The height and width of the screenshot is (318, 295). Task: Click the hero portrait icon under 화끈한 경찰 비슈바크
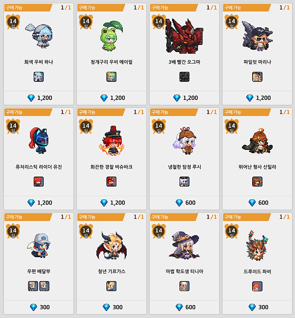pos(111,182)
